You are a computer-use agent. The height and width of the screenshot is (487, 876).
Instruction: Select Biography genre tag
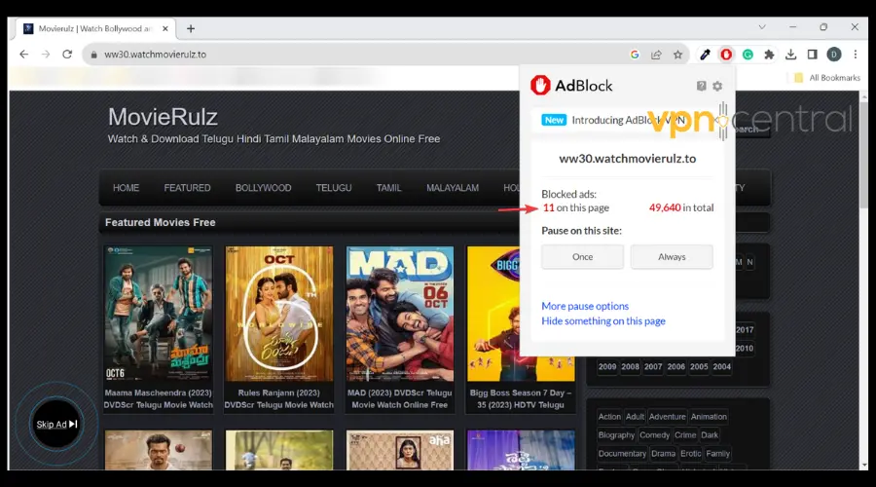[x=616, y=435]
